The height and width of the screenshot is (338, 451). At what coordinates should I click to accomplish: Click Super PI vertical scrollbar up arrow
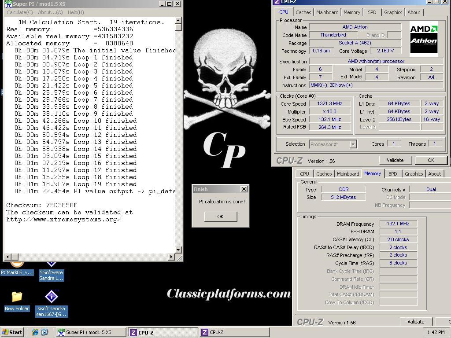(x=178, y=20)
